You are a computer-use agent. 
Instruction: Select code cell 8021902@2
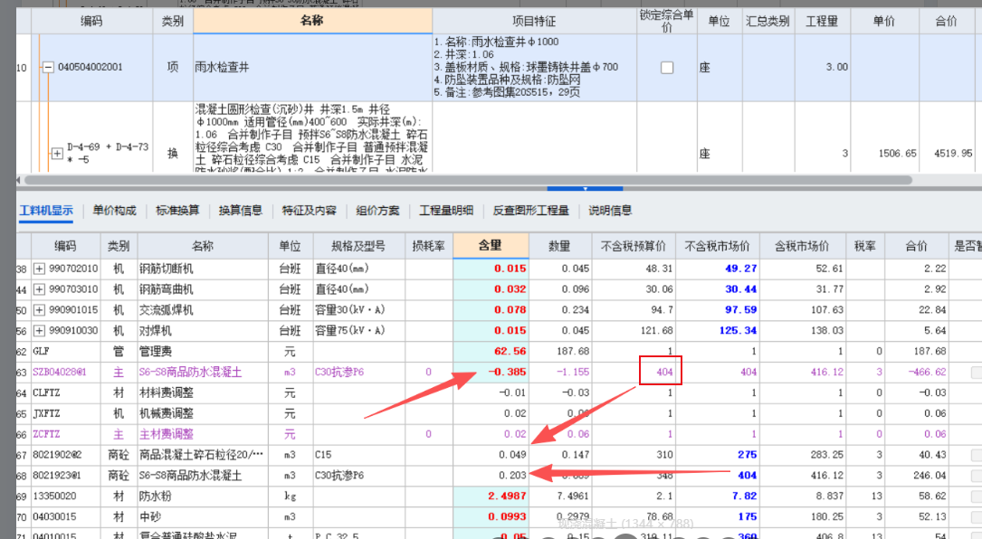pos(65,455)
